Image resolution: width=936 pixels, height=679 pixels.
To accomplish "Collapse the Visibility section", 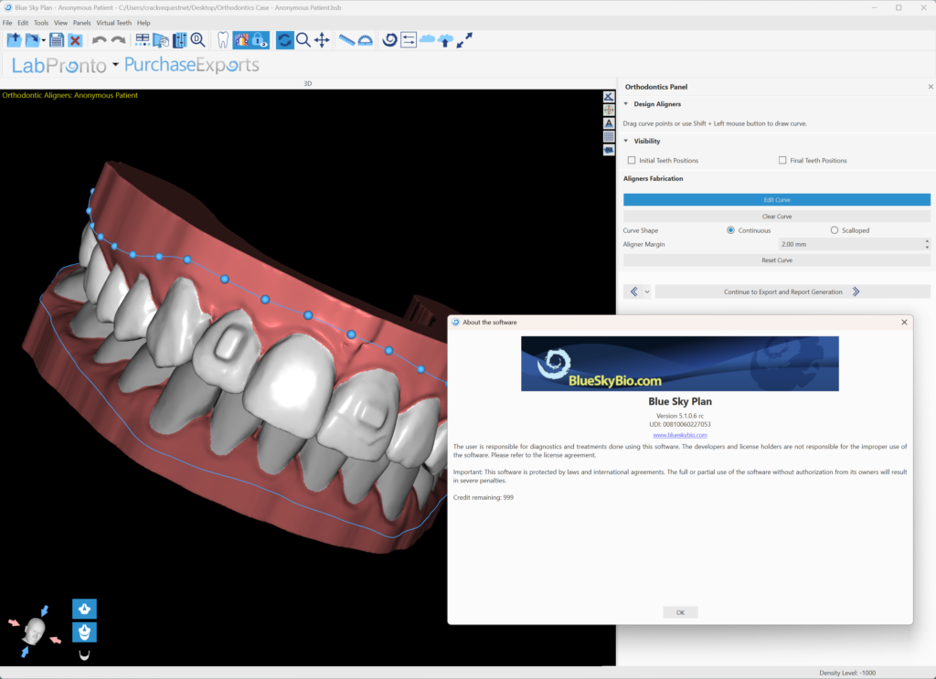I will pos(626,141).
